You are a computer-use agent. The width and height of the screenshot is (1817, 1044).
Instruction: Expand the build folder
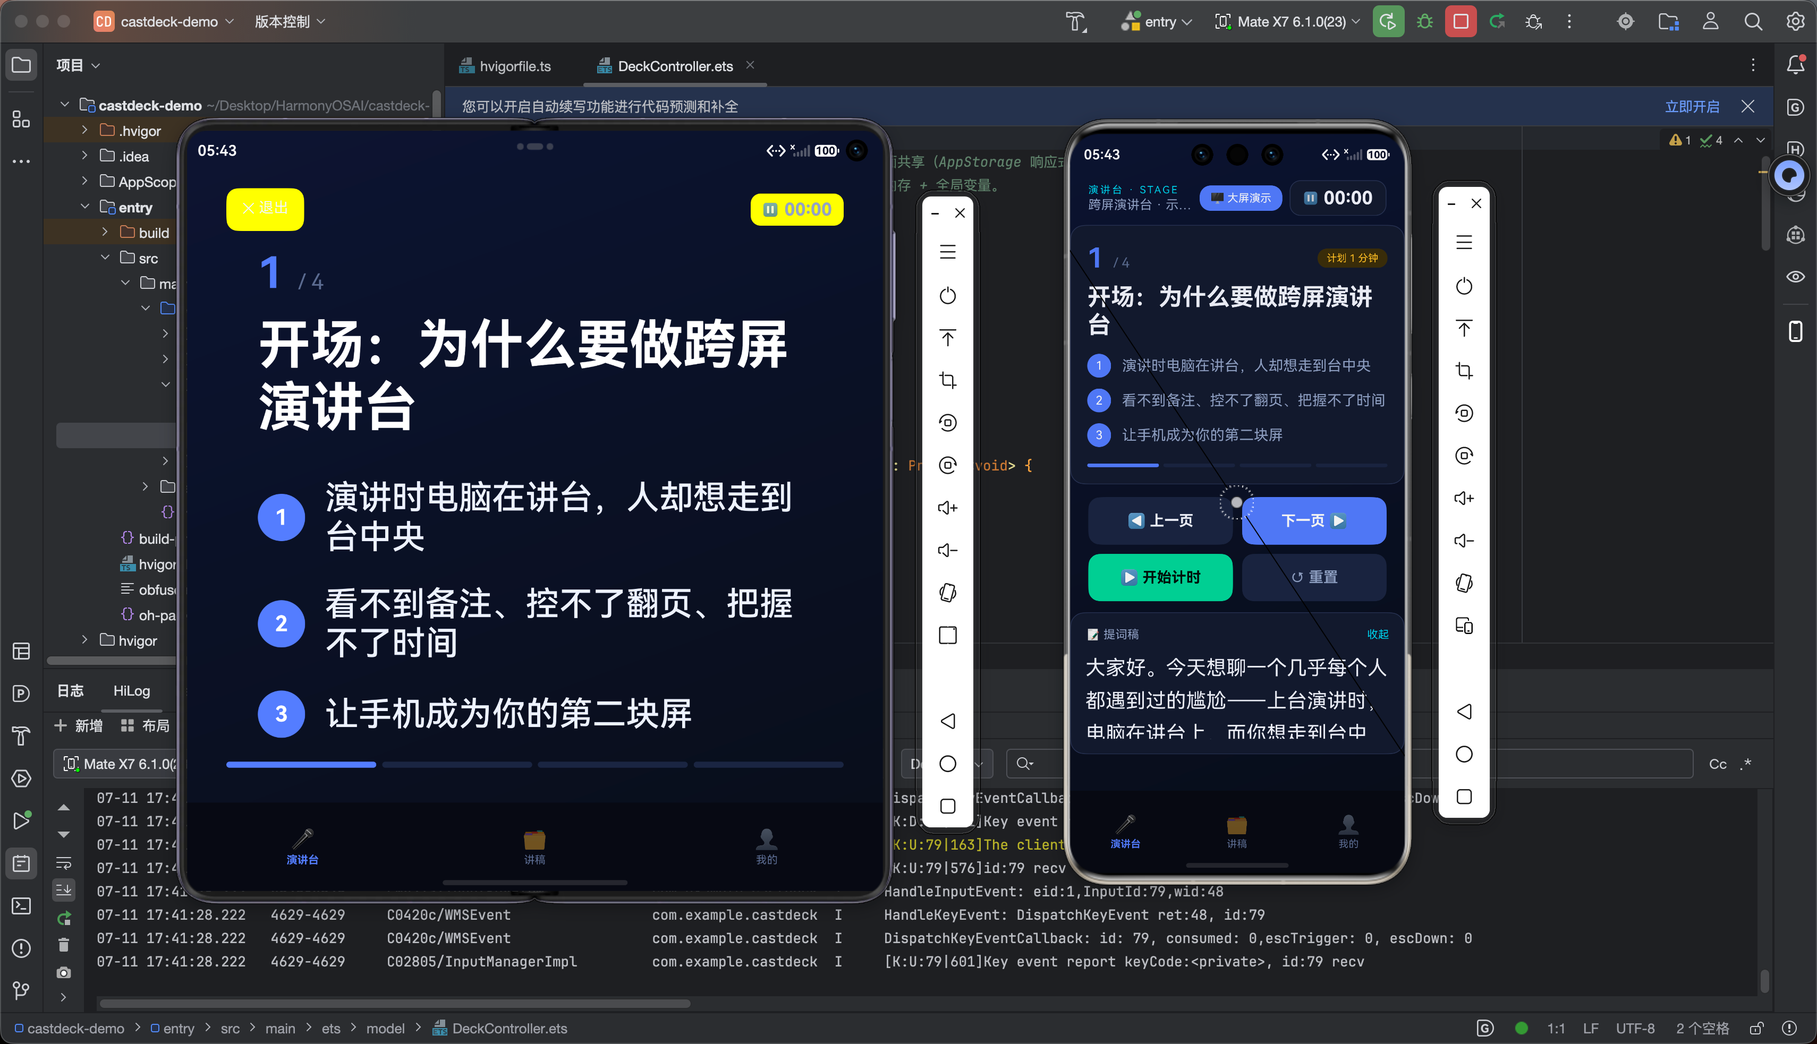pyautogui.click(x=105, y=232)
